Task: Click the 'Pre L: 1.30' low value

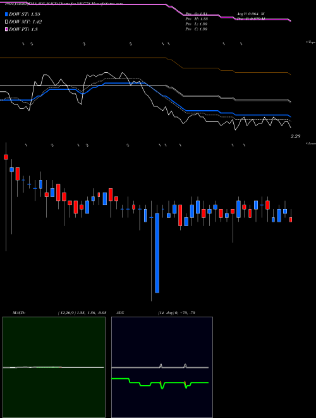Action: coord(197,24)
